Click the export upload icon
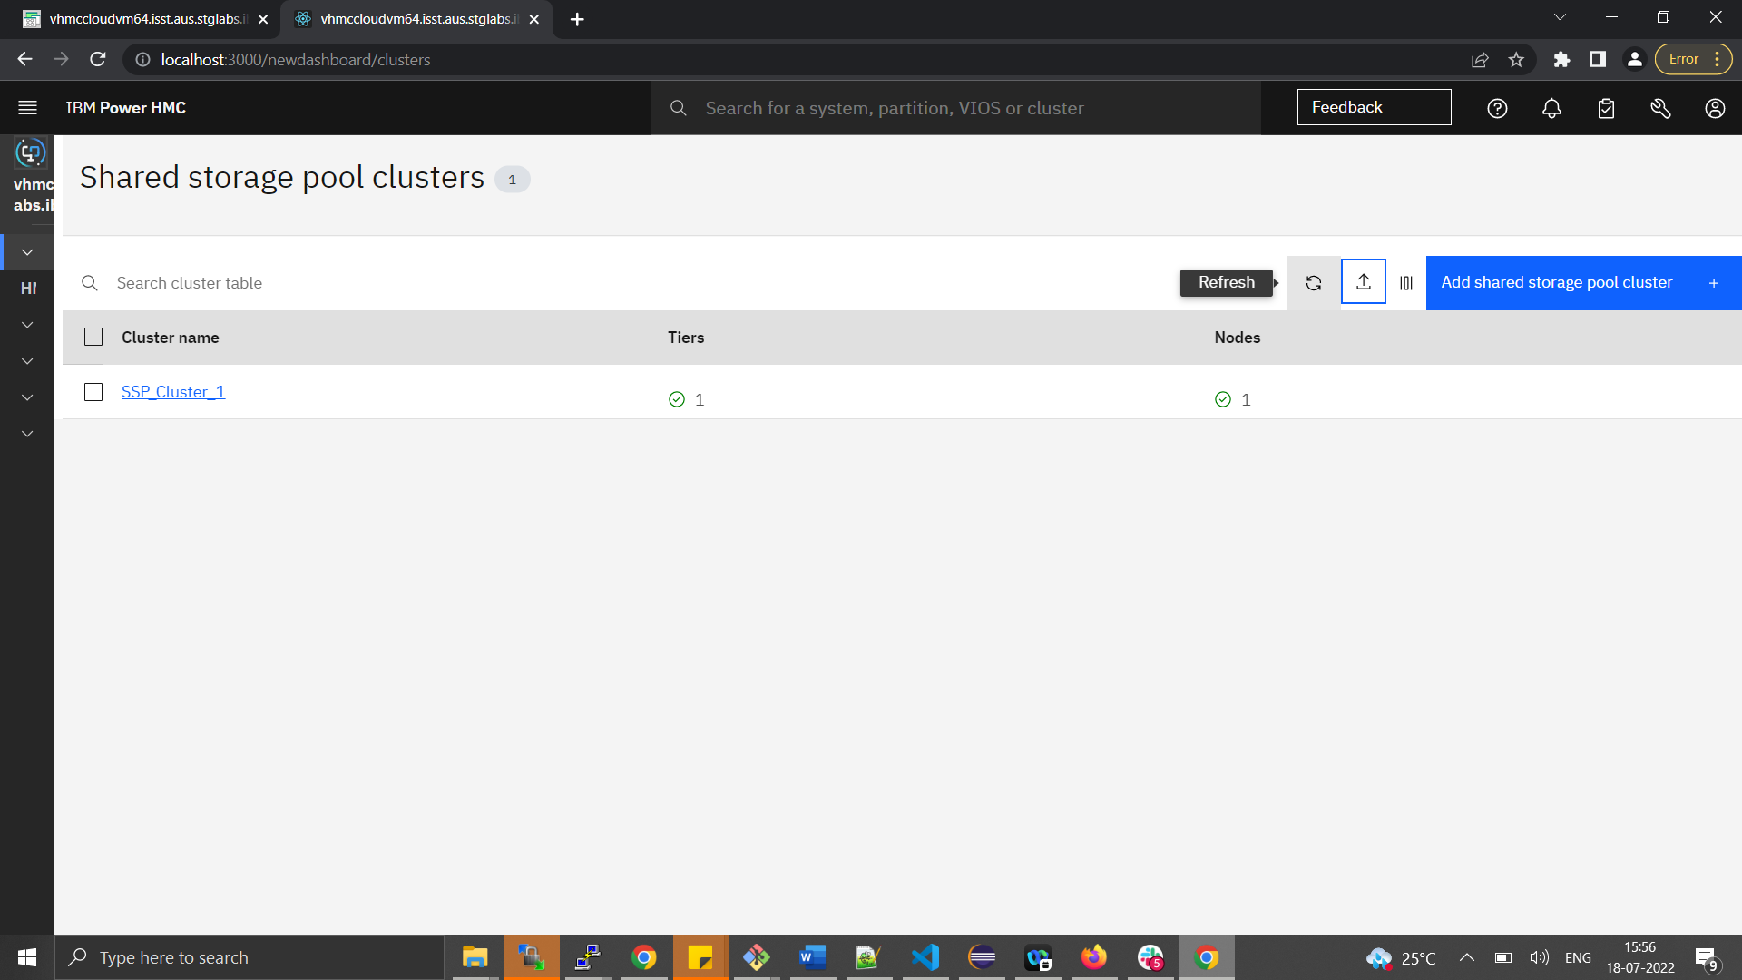Screen dimensions: 1742x980 click(x=1363, y=282)
